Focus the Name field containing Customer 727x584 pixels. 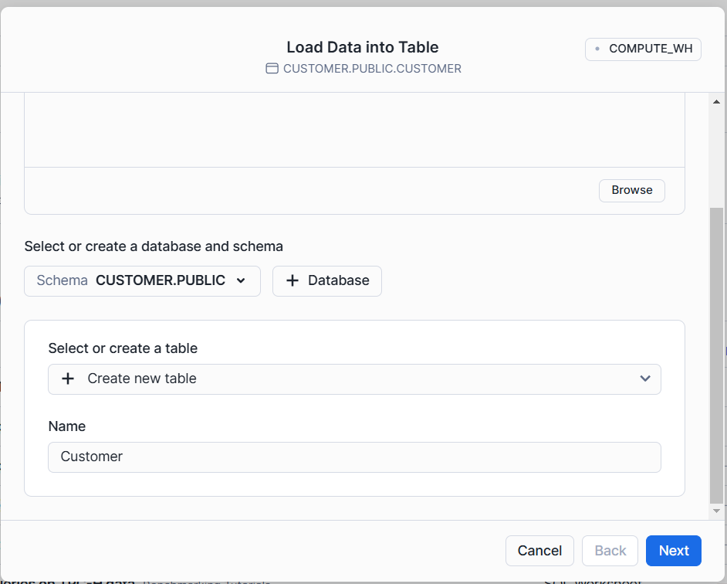click(x=354, y=457)
